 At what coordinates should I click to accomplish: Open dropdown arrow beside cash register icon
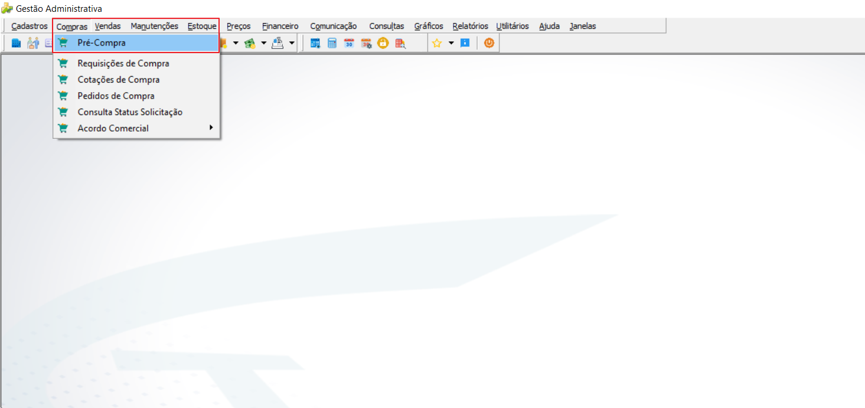292,43
